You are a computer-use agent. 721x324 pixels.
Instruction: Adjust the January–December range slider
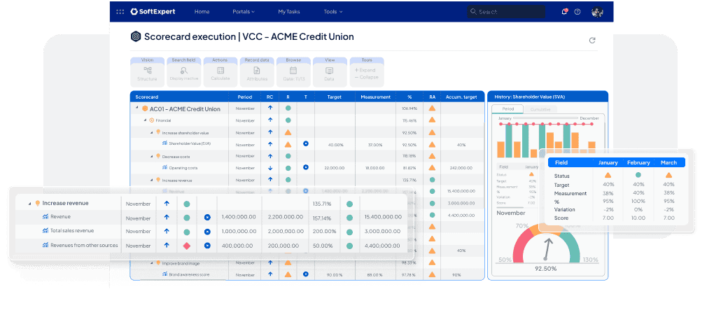pos(545,118)
